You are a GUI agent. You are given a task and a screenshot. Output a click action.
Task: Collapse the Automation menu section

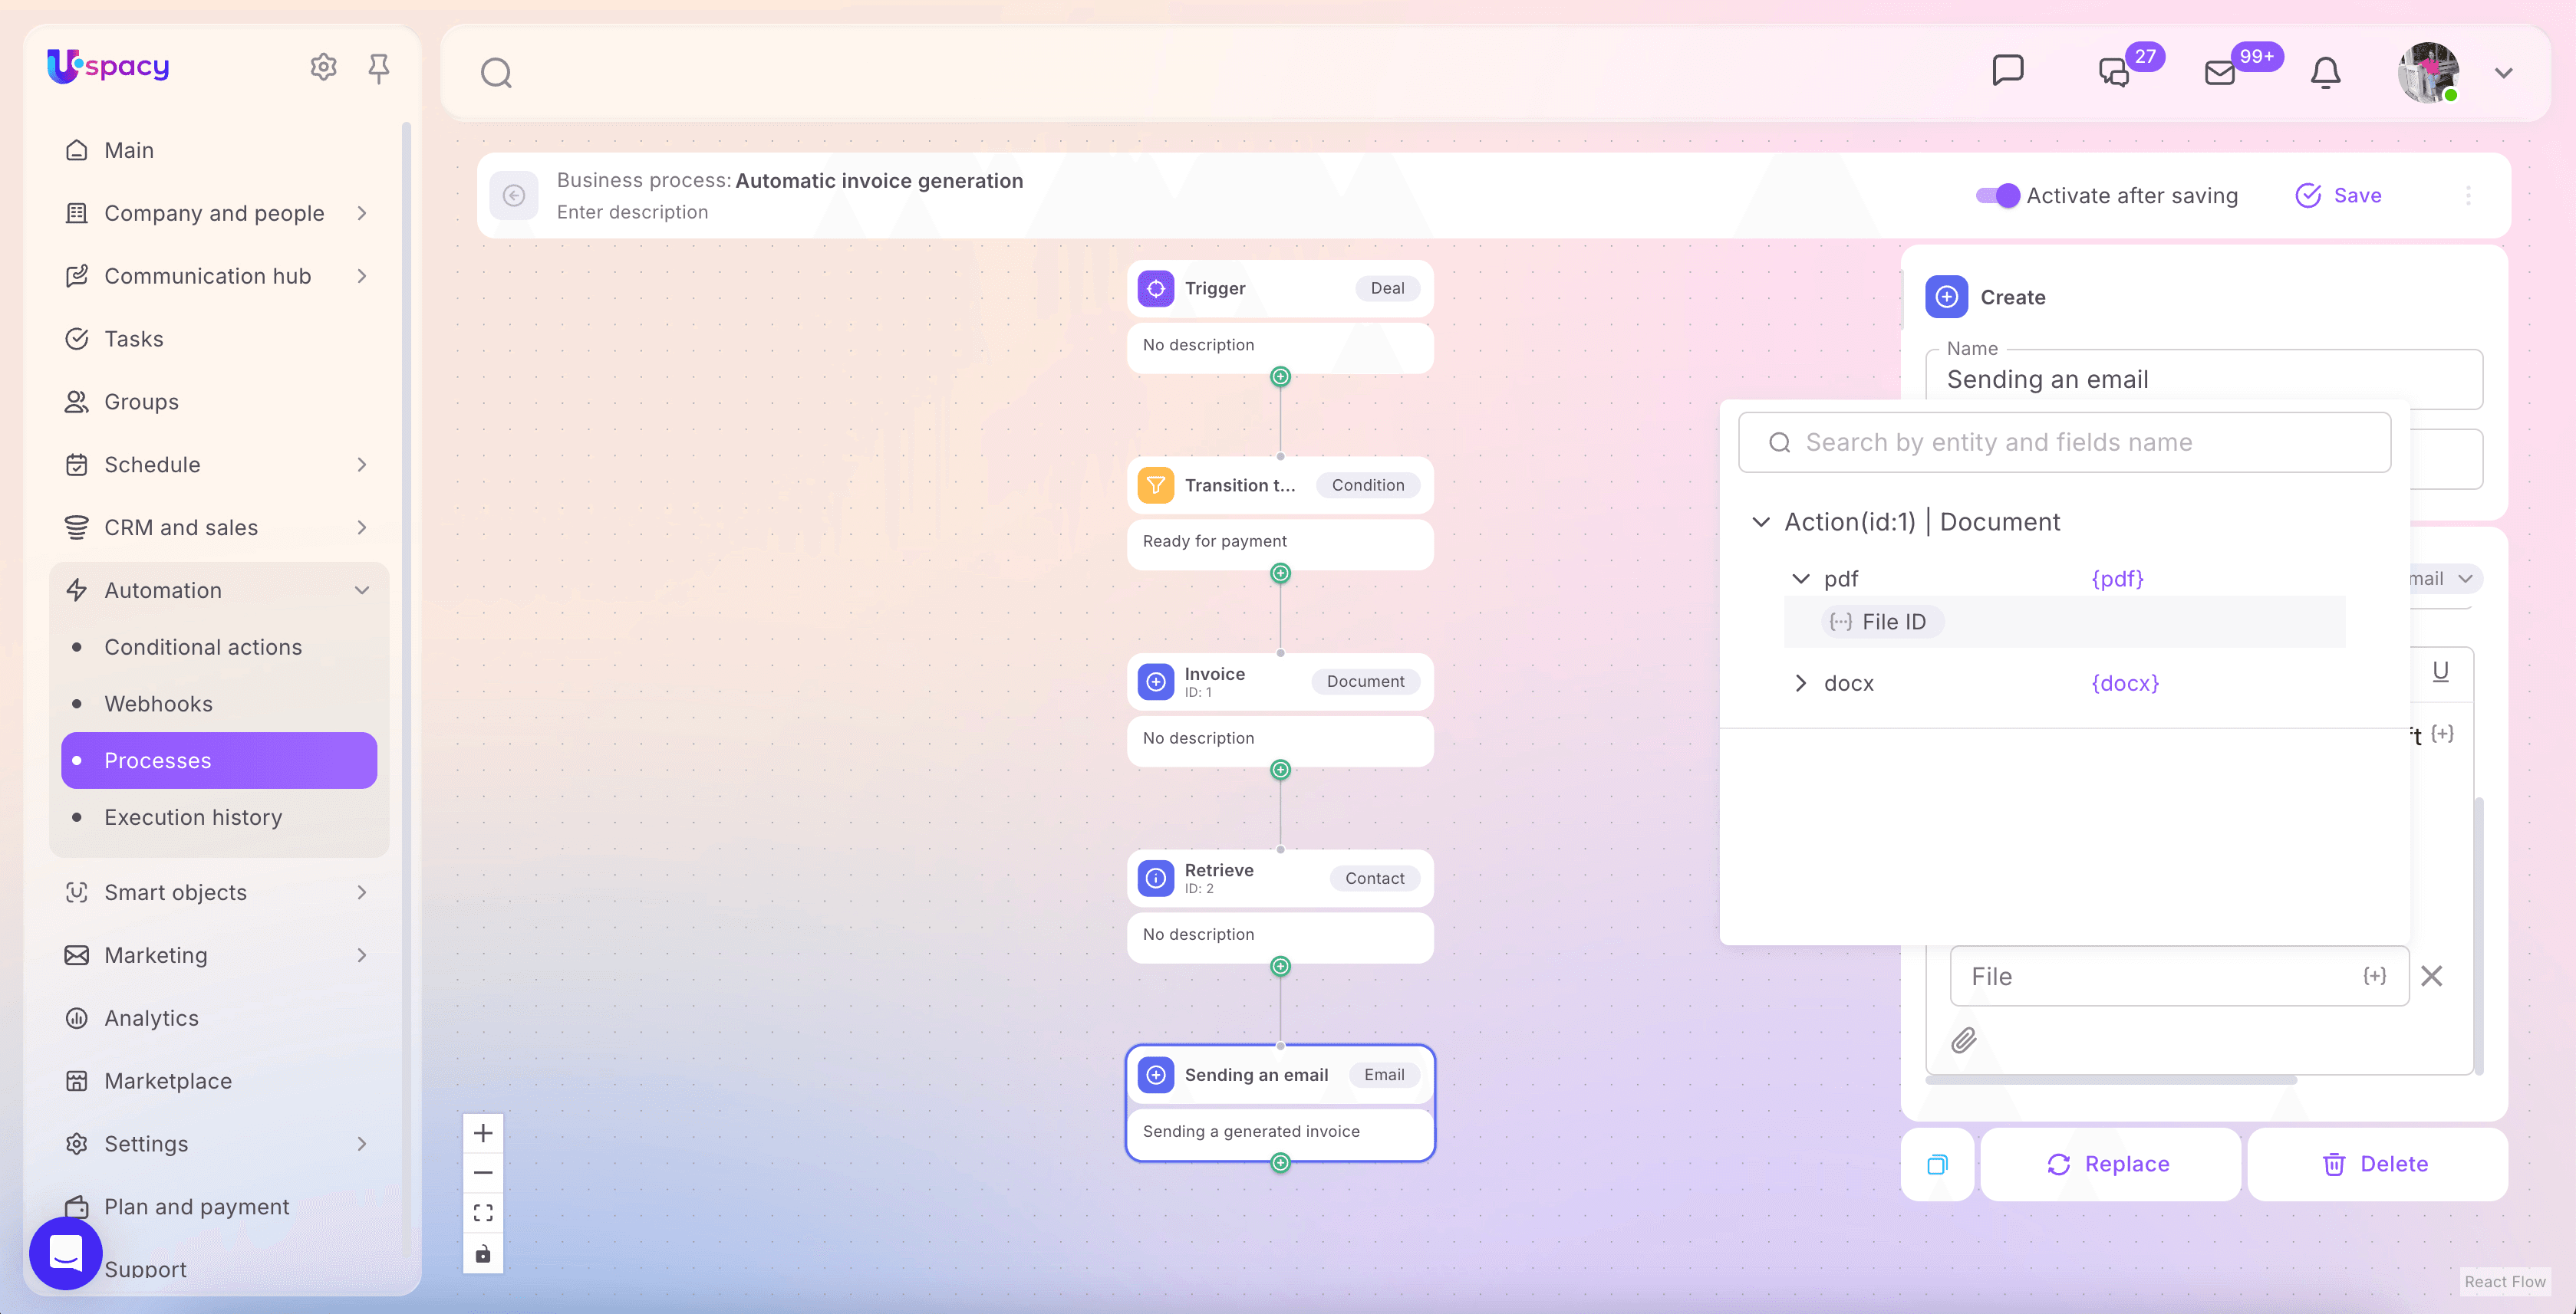(x=362, y=590)
